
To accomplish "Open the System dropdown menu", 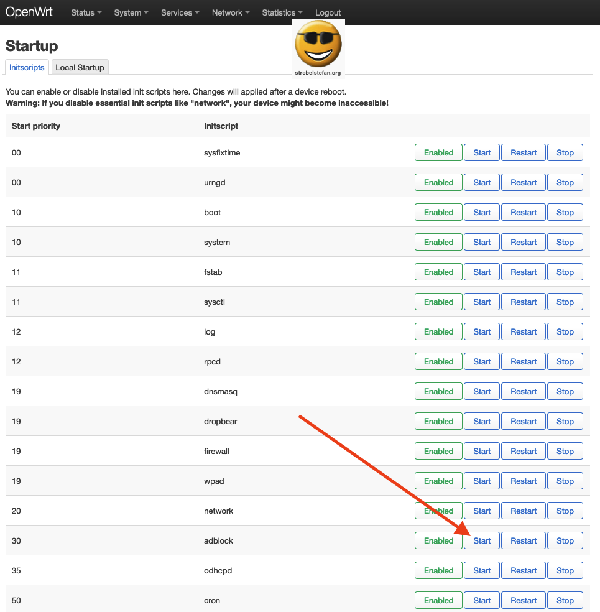I will [x=130, y=12].
